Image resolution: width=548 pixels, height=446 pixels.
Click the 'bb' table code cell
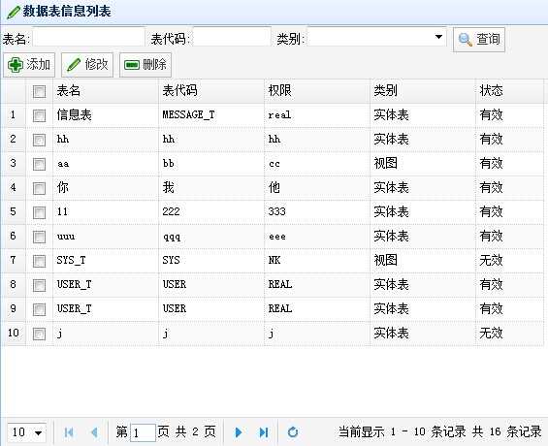pyautogui.click(x=211, y=164)
